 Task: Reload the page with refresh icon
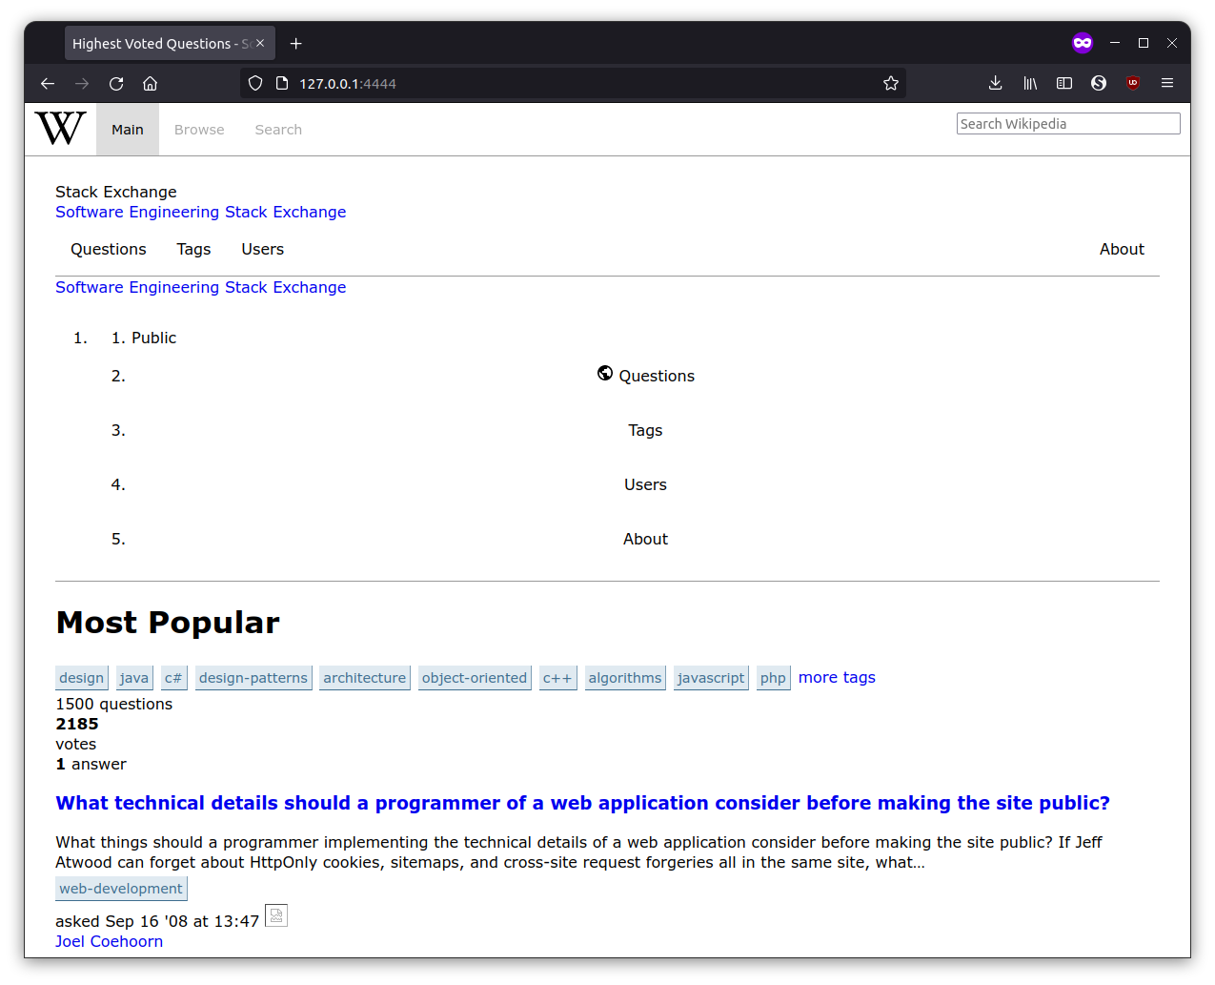[x=116, y=84]
